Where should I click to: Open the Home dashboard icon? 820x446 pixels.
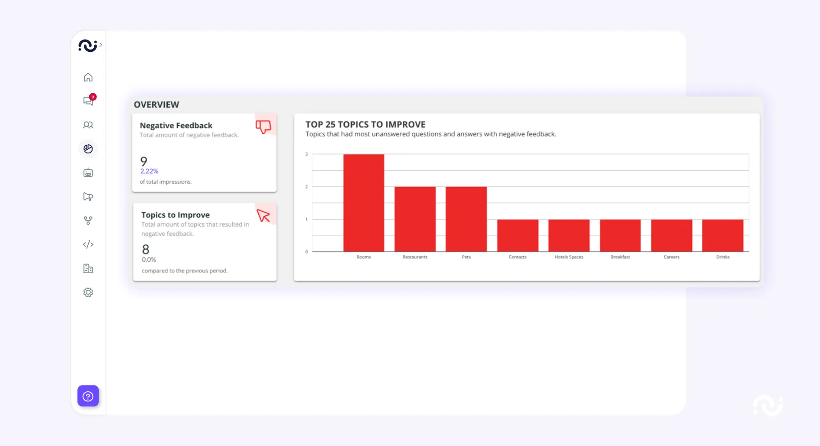[88, 77]
